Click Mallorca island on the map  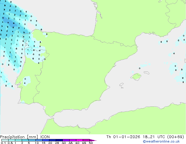(136, 77)
